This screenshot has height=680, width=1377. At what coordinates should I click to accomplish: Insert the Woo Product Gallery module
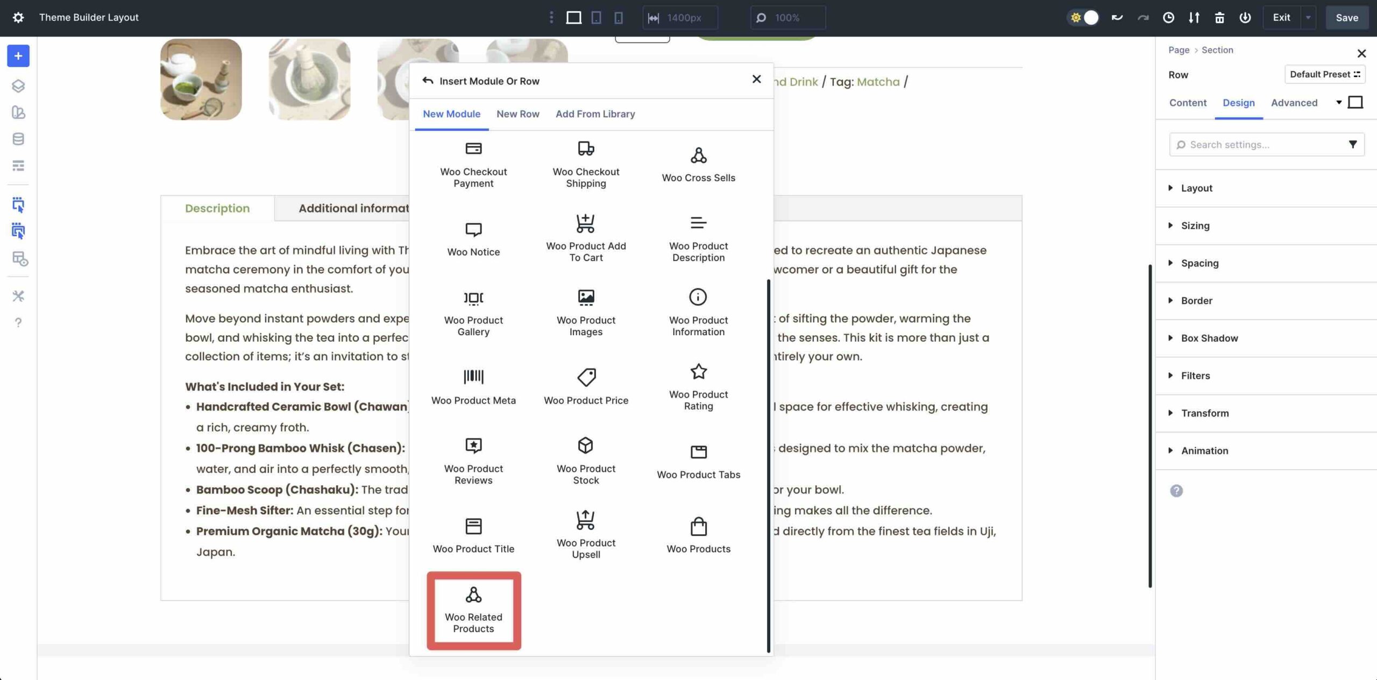coord(473,312)
